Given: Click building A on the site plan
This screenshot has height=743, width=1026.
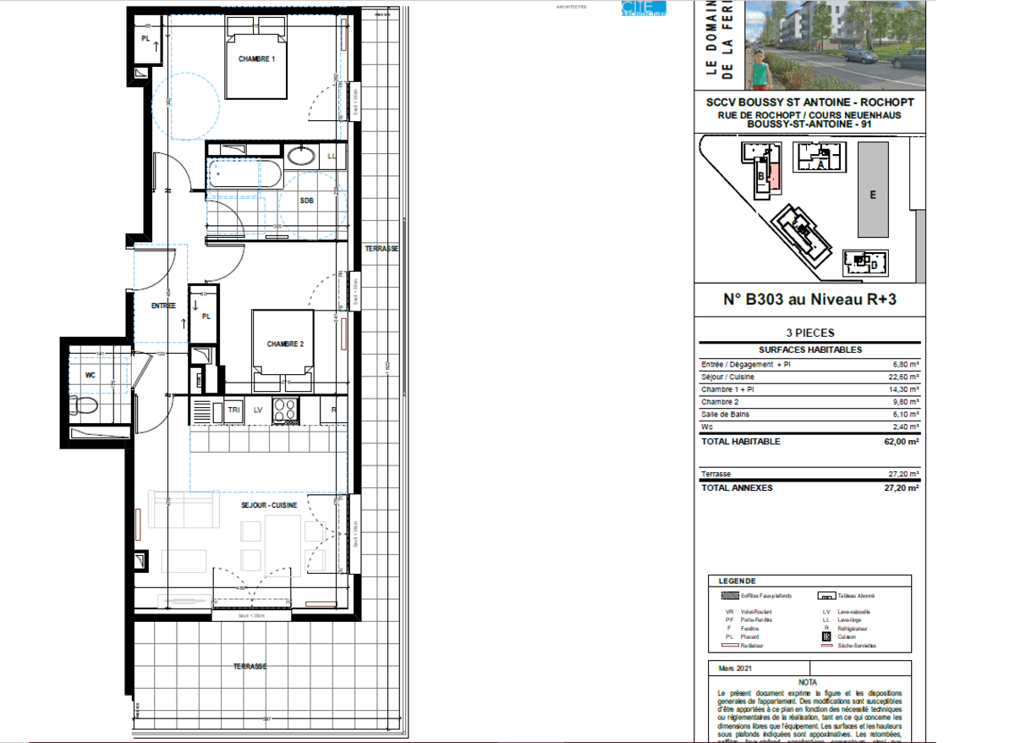Looking at the screenshot, I should [x=820, y=157].
